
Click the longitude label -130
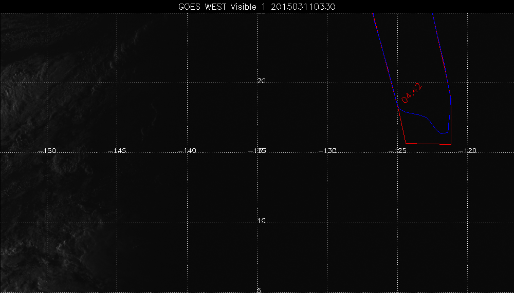(x=327, y=150)
